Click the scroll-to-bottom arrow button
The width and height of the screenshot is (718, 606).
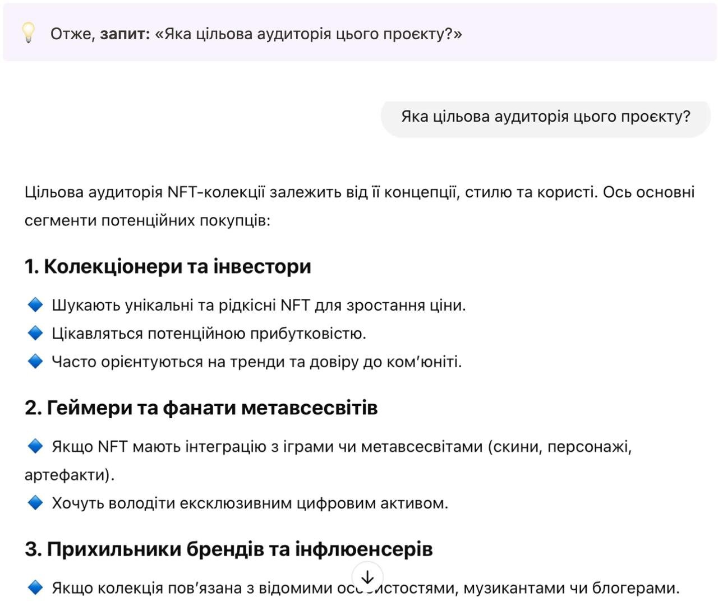click(367, 577)
